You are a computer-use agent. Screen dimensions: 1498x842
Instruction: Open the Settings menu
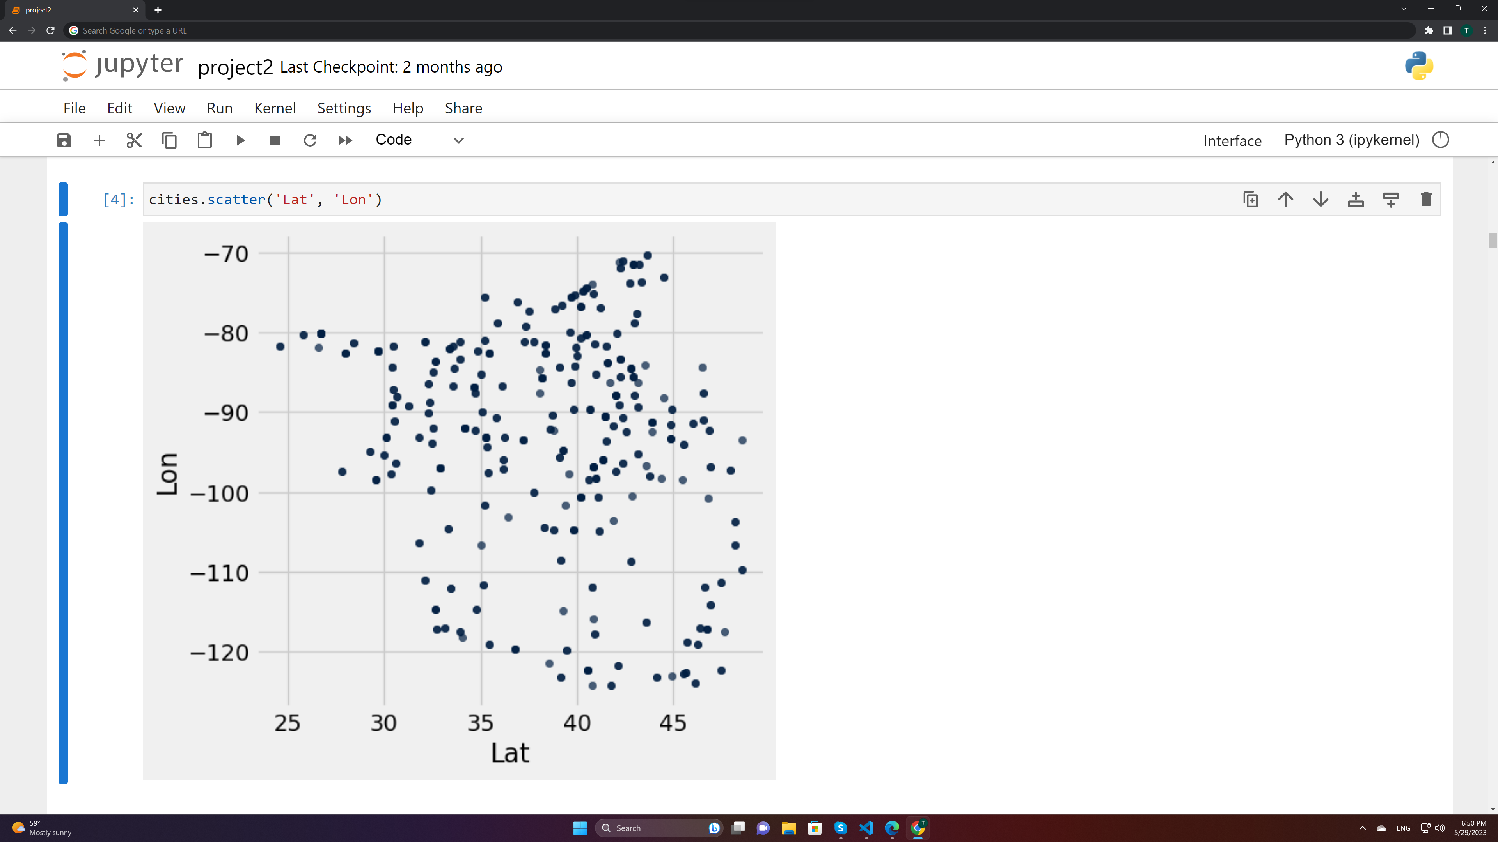pos(344,108)
